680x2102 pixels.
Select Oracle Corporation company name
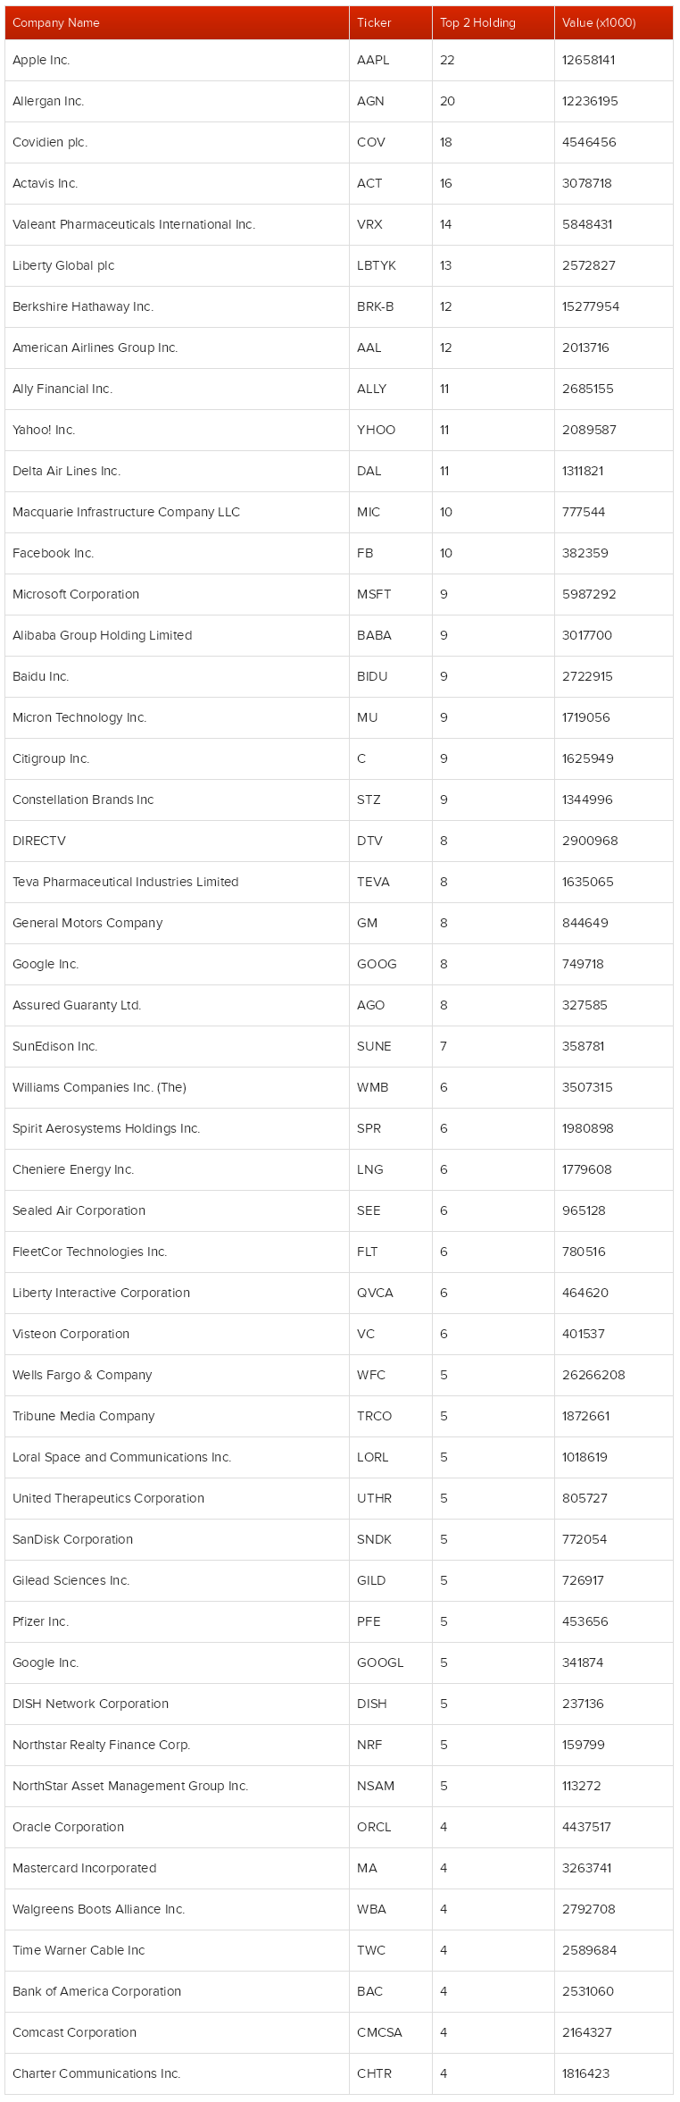[x=69, y=1827]
